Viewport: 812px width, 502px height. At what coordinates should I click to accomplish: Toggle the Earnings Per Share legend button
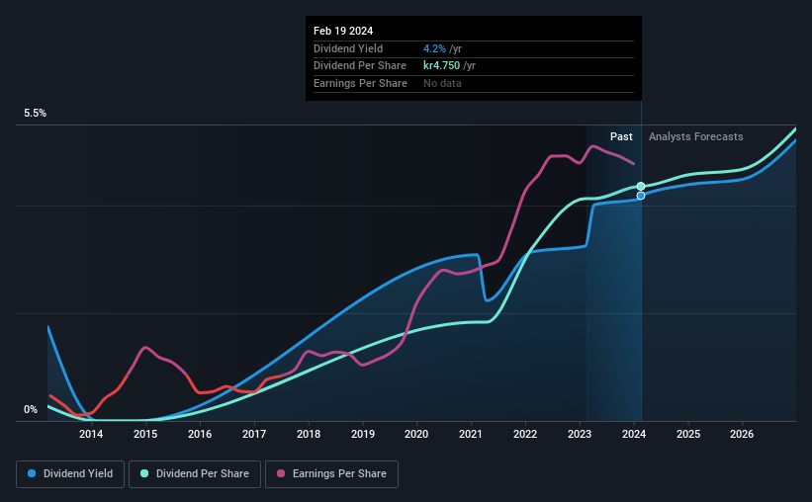coord(331,474)
